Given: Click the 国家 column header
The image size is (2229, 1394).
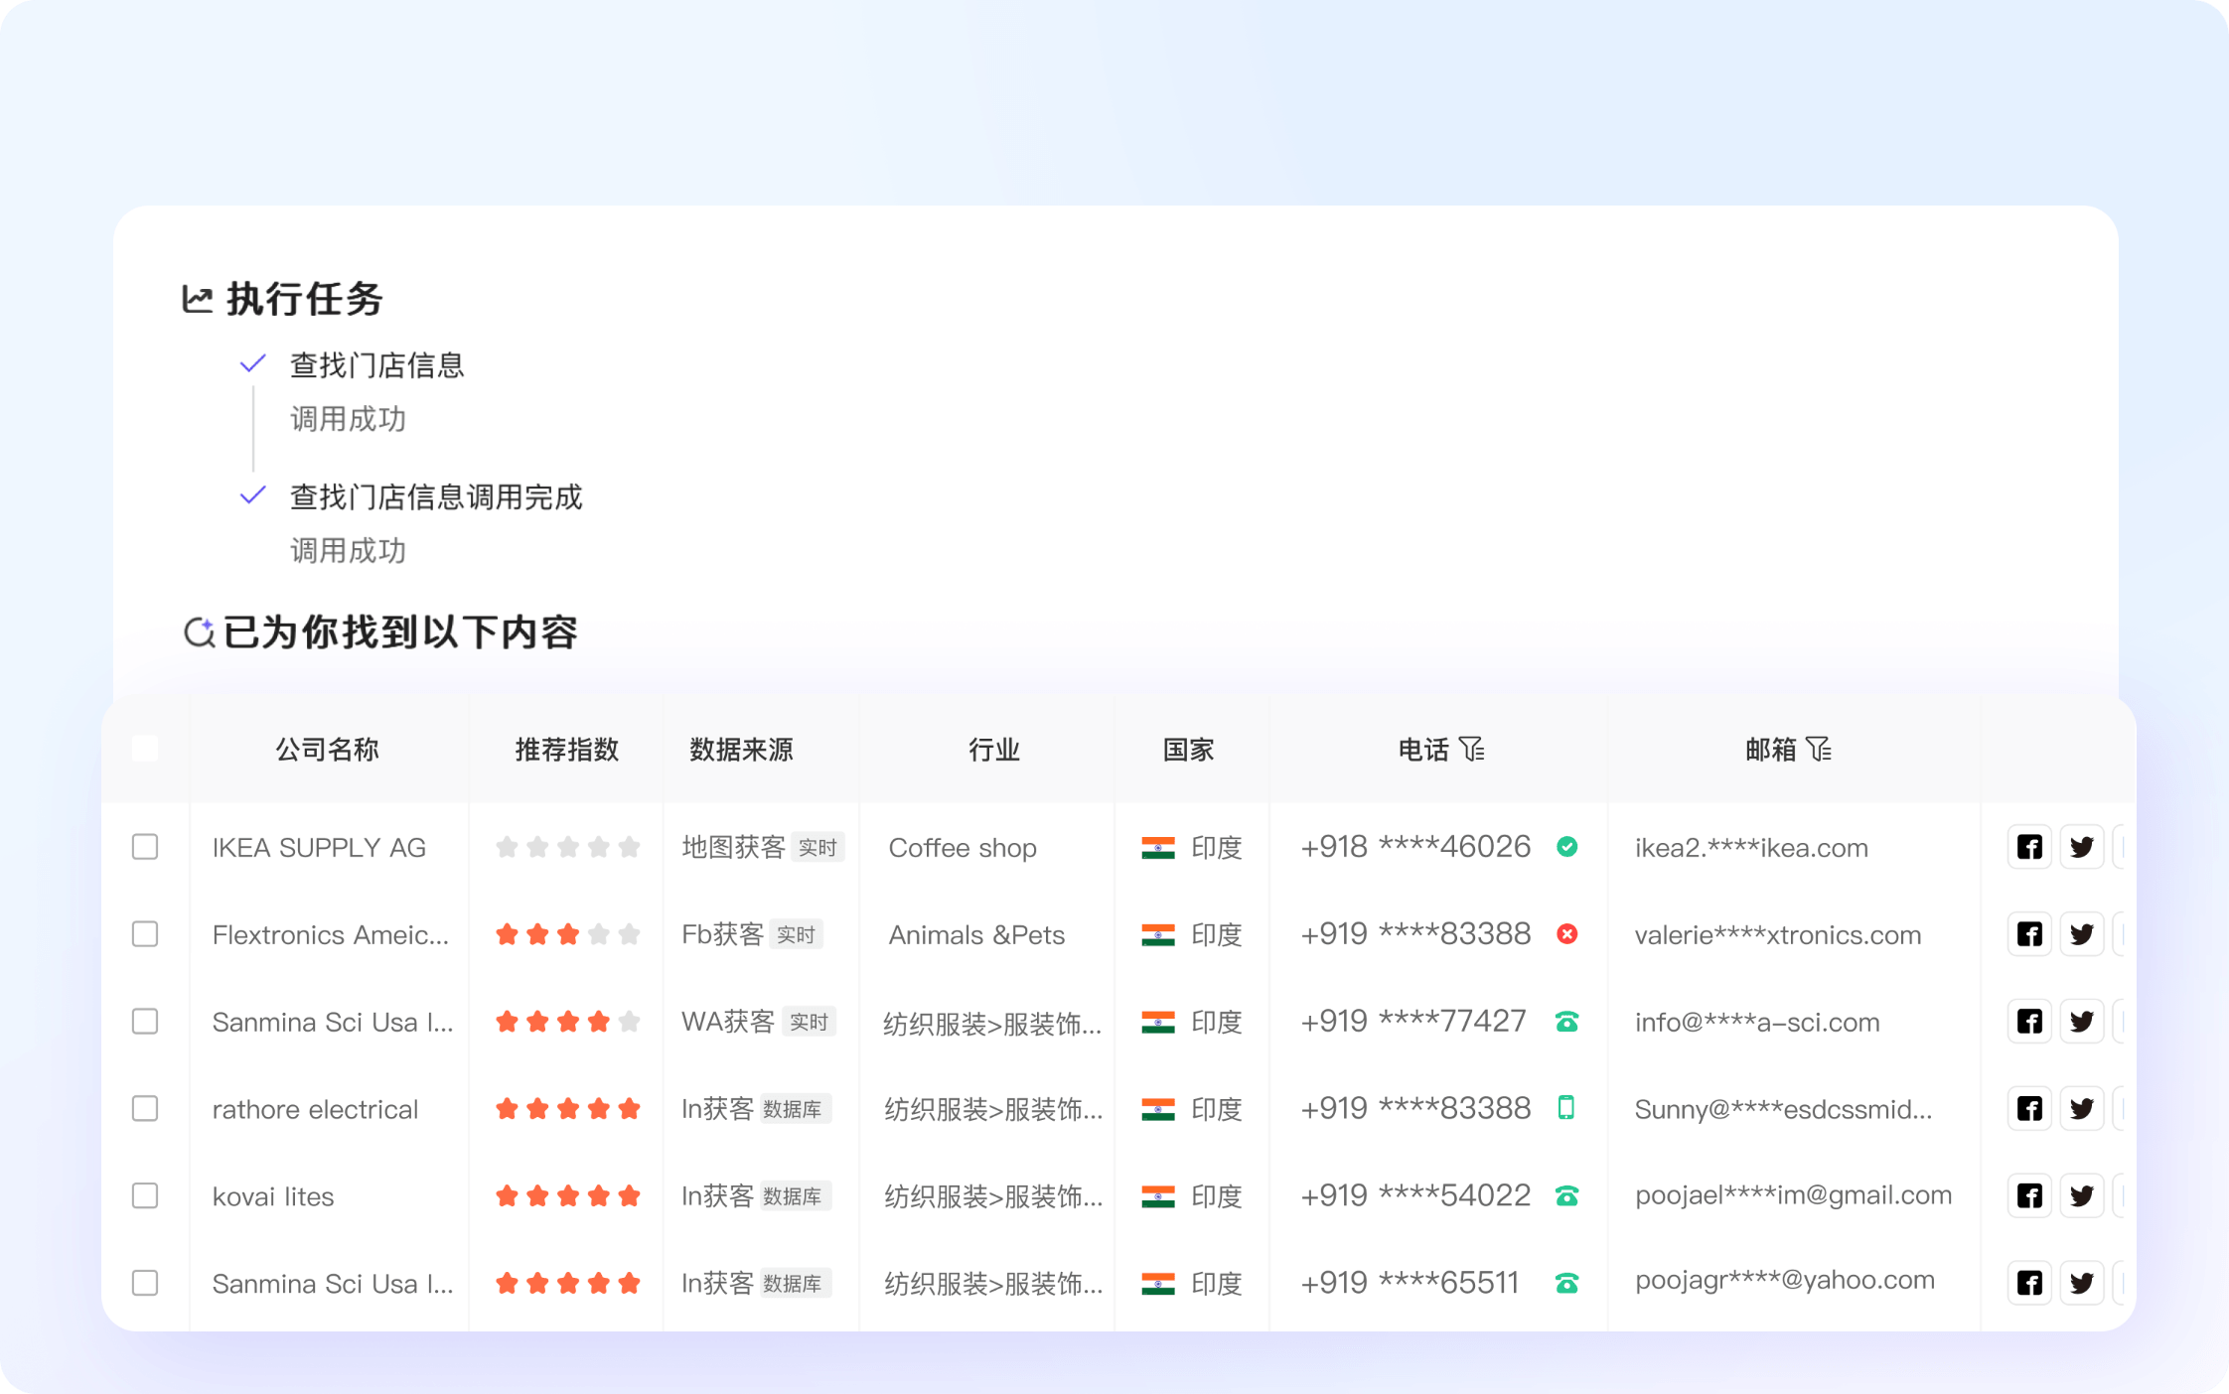Looking at the screenshot, I should pyautogui.click(x=1189, y=750).
